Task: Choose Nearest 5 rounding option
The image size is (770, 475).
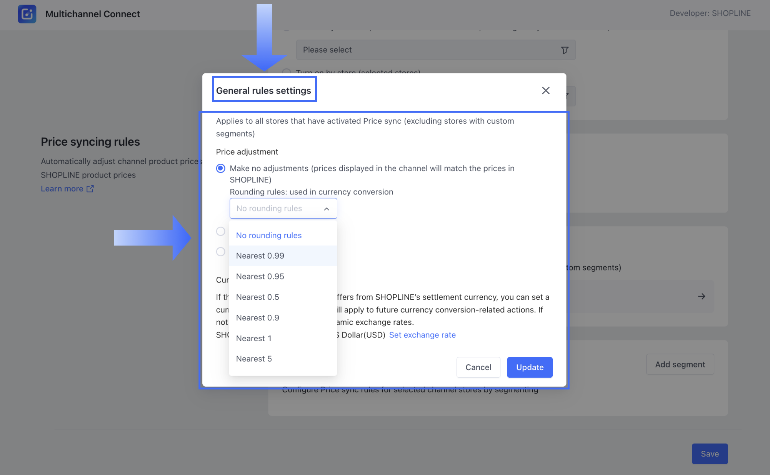Action: 253,359
